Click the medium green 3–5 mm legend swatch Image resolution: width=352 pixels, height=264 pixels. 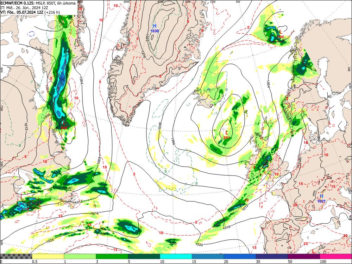click(112, 256)
